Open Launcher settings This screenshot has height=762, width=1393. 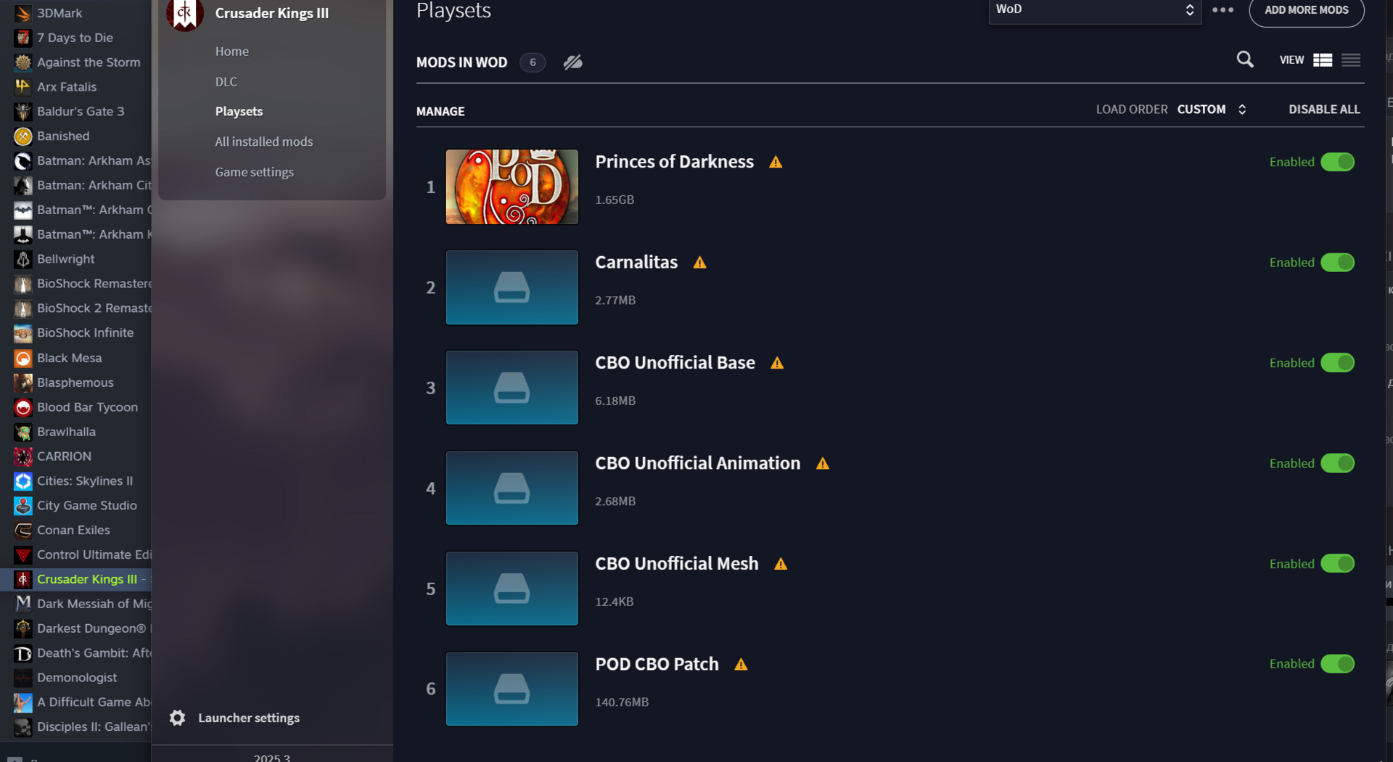coord(249,718)
